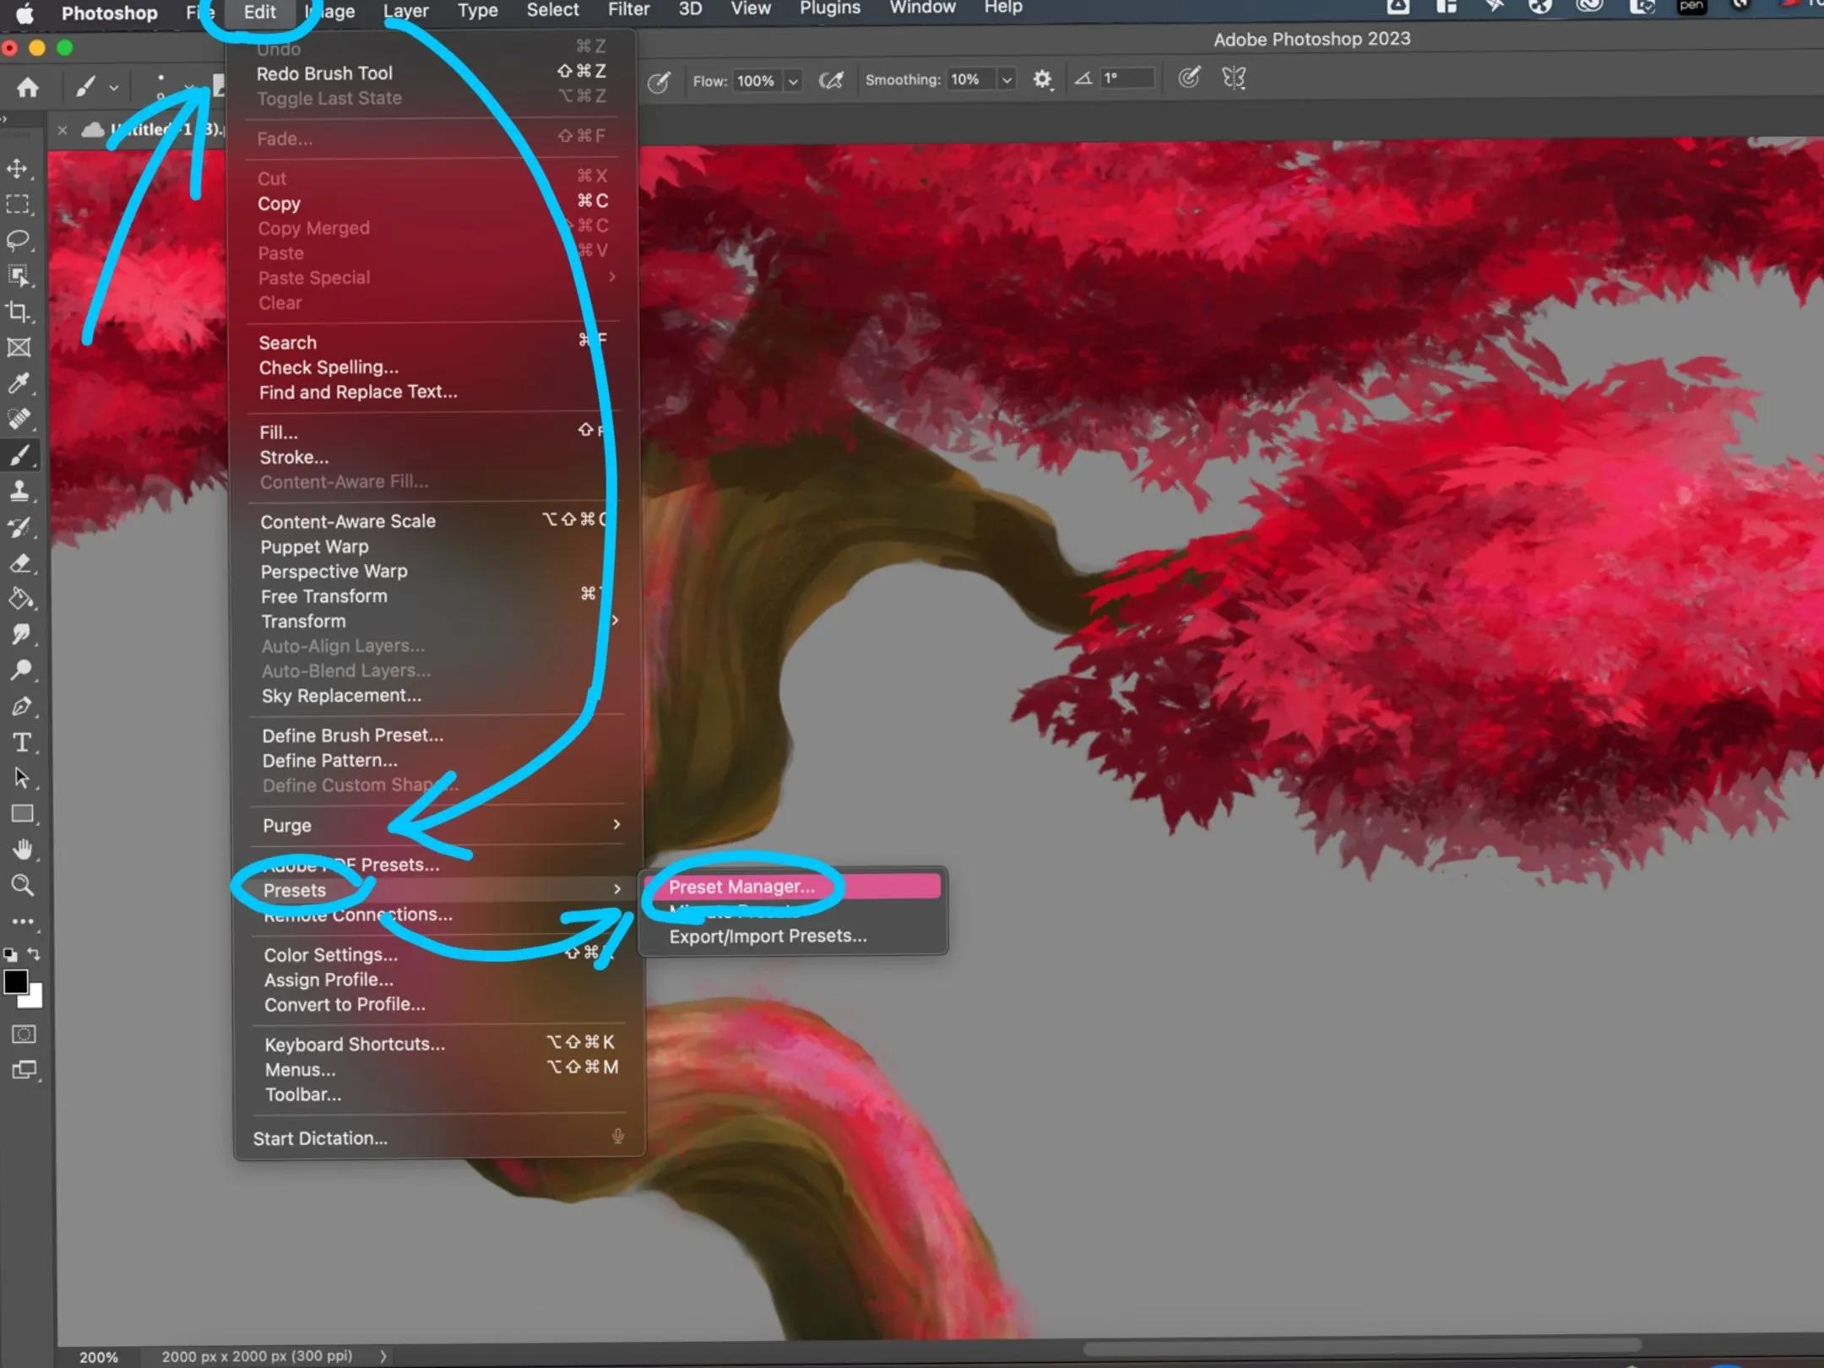This screenshot has width=1824, height=1368.
Task: Toggle pressure for opacity button
Action: [x=659, y=82]
